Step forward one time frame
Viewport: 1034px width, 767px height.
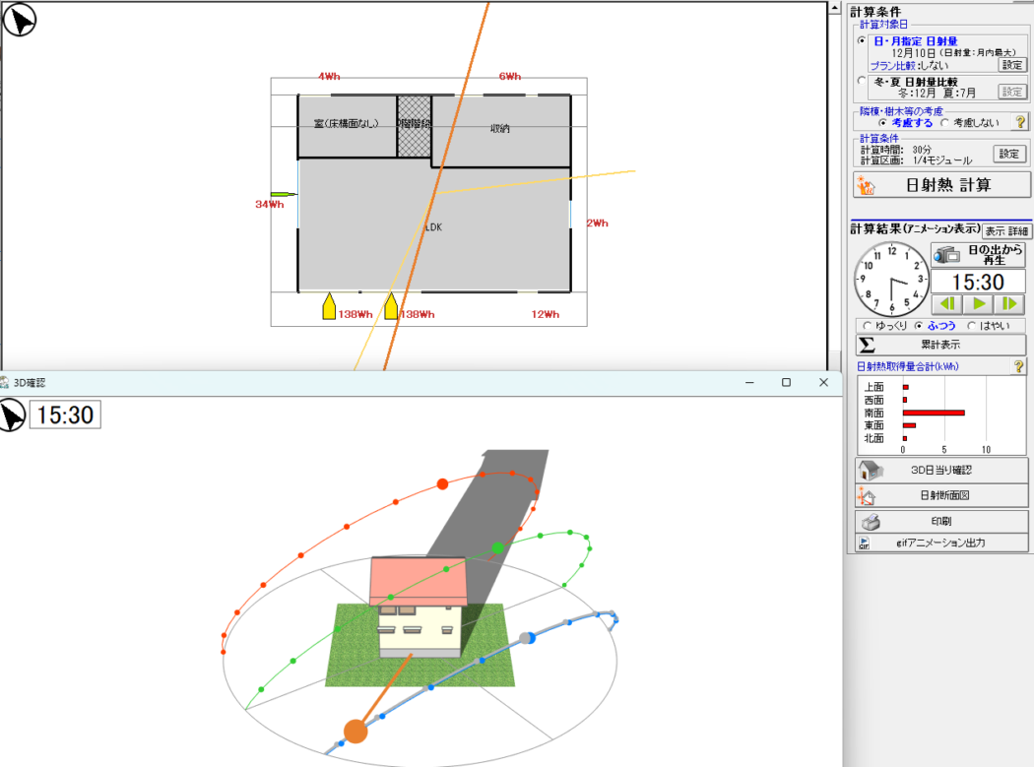[1009, 304]
